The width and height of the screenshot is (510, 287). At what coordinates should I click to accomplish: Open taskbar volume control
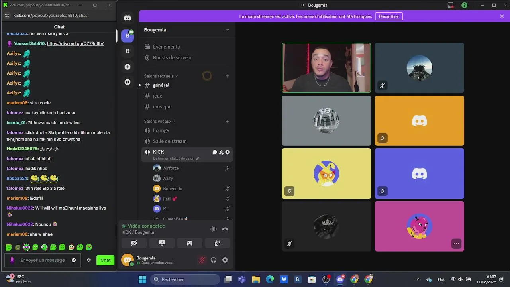[461, 279]
